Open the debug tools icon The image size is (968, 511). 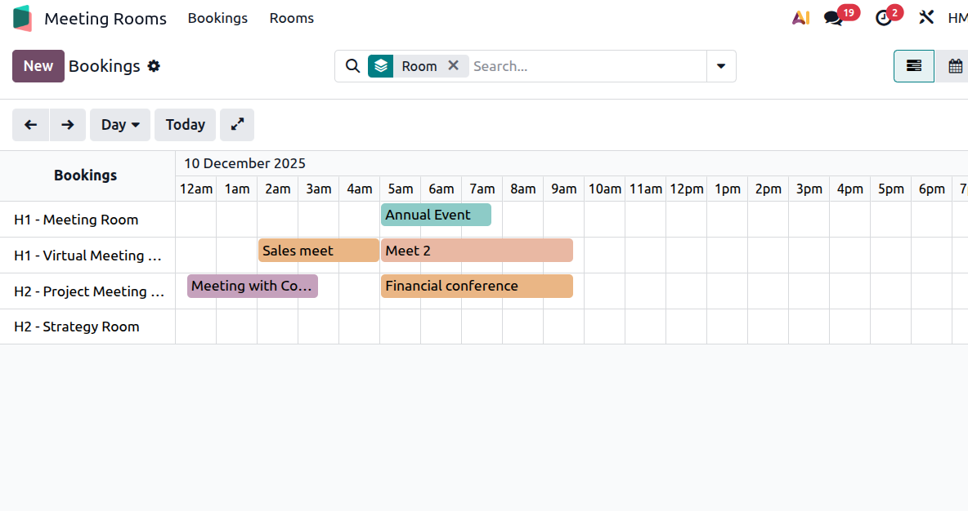coord(926,18)
